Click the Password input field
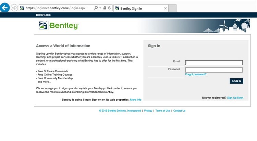This screenshot has height=141, width=257. point(214,70)
